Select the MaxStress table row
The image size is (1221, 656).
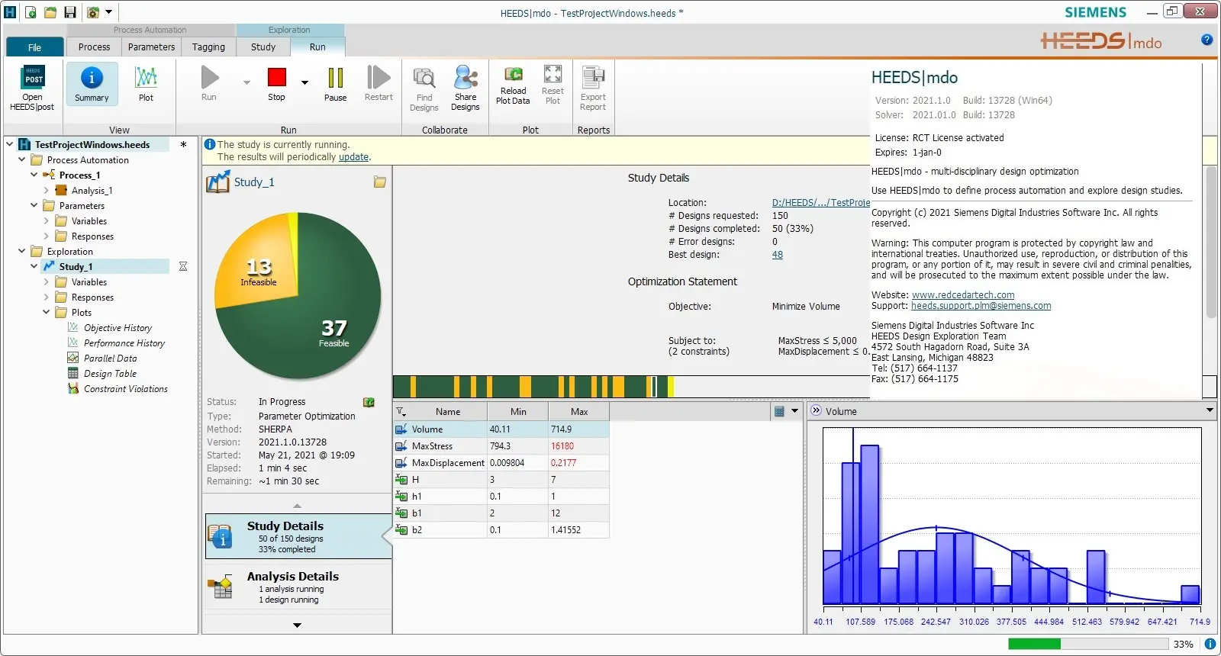[x=501, y=446]
